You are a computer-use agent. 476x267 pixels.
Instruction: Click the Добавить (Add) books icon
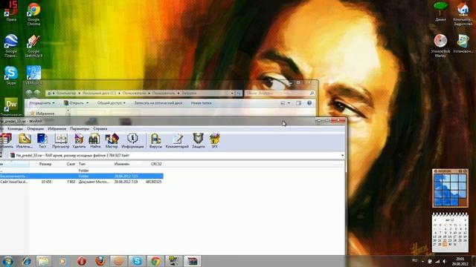[x=6, y=141]
